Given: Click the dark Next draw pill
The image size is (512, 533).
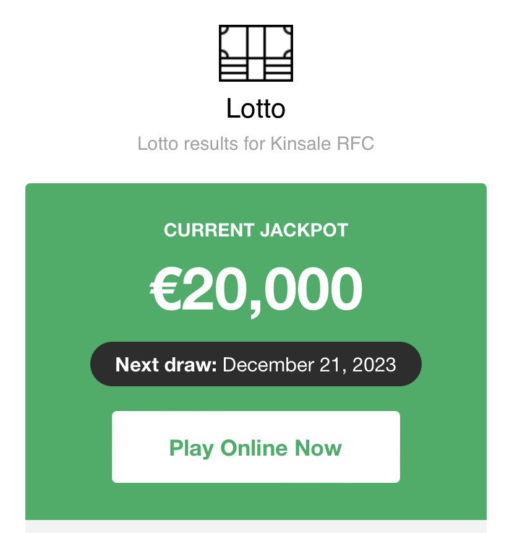Looking at the screenshot, I should click(x=256, y=364).
